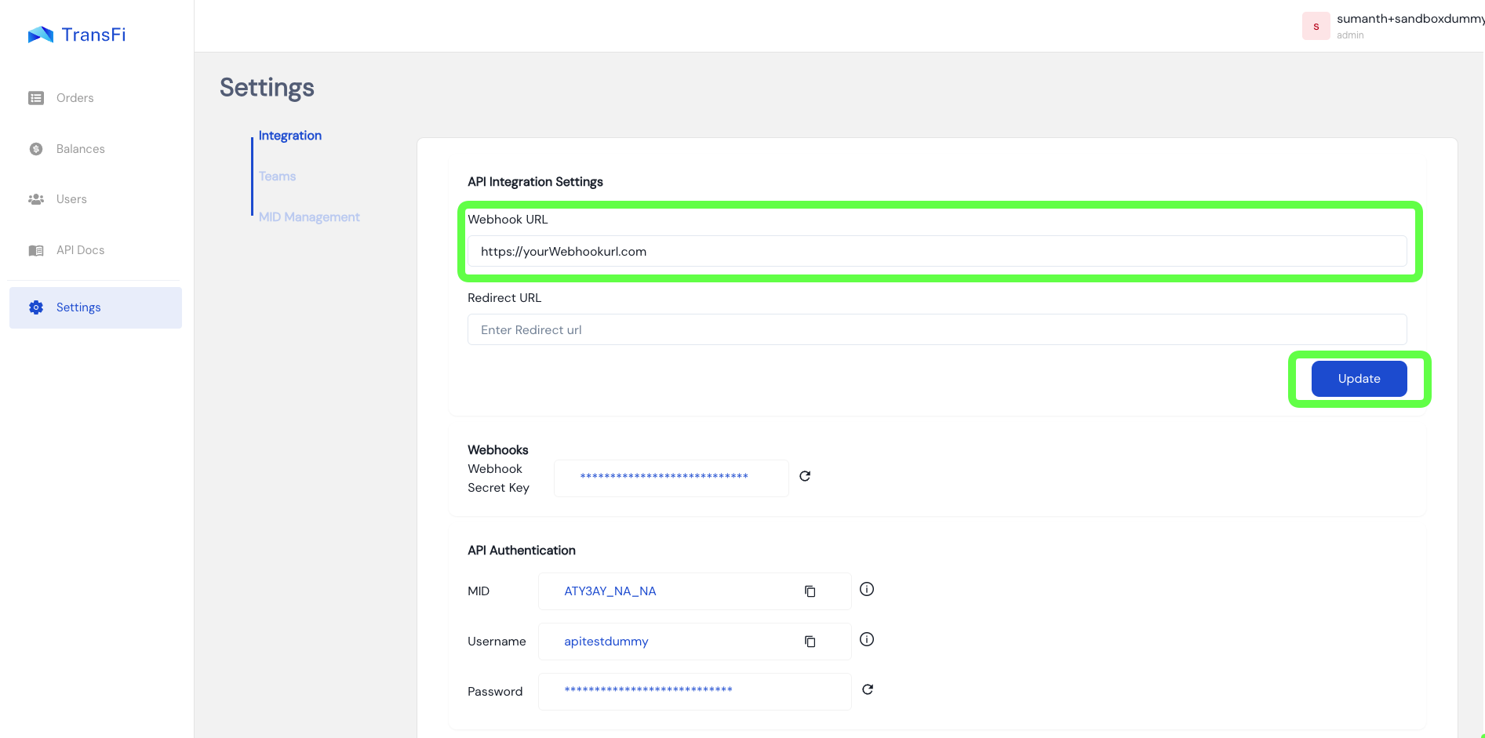
Task: Regenerate the Webhook Secret Key
Action: pos(805,476)
